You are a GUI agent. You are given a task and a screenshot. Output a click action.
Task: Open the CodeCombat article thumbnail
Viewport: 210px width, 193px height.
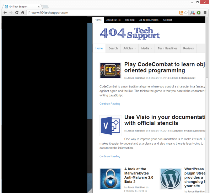111,70
